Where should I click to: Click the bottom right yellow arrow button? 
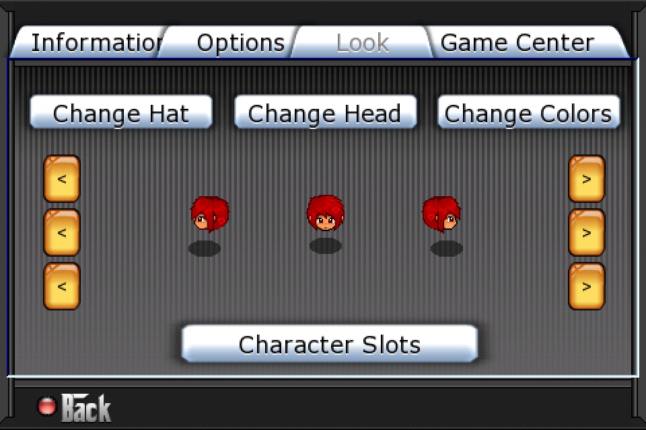[x=587, y=286]
